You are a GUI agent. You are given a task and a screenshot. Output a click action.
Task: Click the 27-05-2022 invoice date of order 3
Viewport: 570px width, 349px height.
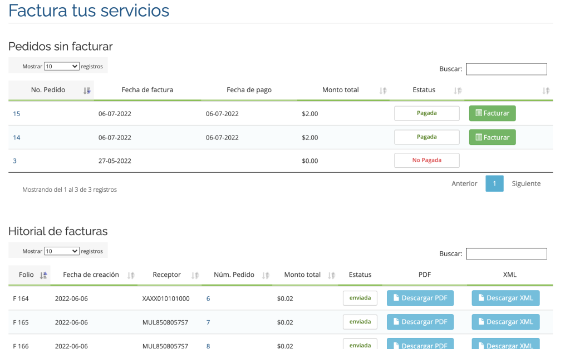coord(115,161)
